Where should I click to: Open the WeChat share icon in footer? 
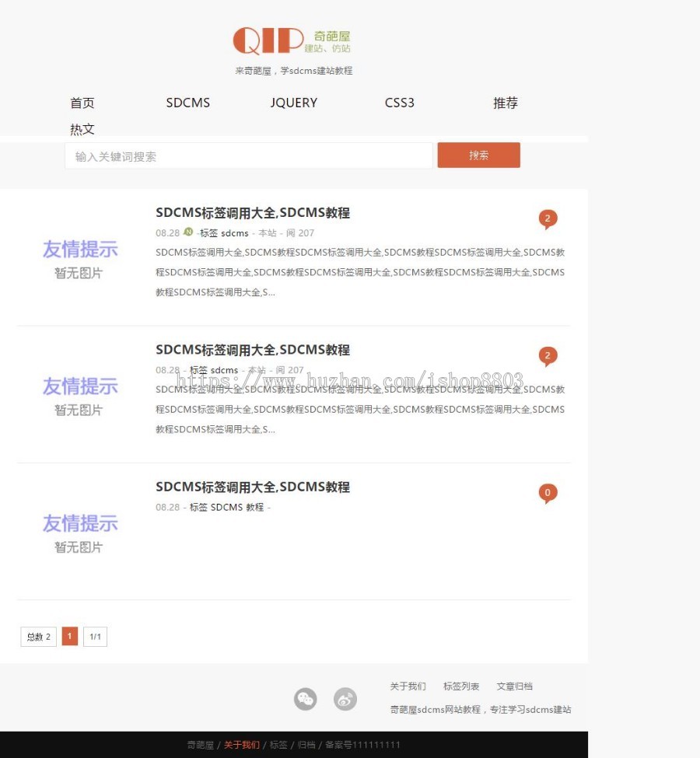coord(305,699)
